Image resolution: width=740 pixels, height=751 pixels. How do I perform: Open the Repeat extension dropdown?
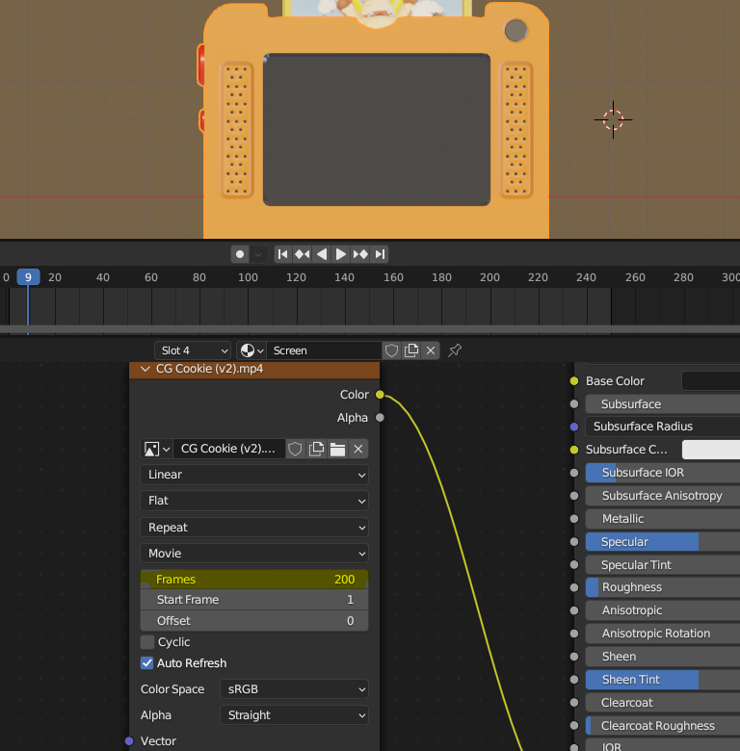pos(254,528)
